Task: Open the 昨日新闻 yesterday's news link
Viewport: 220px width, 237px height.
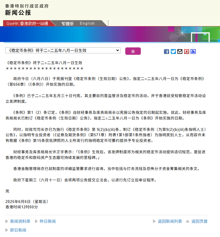Action: tap(48, 221)
